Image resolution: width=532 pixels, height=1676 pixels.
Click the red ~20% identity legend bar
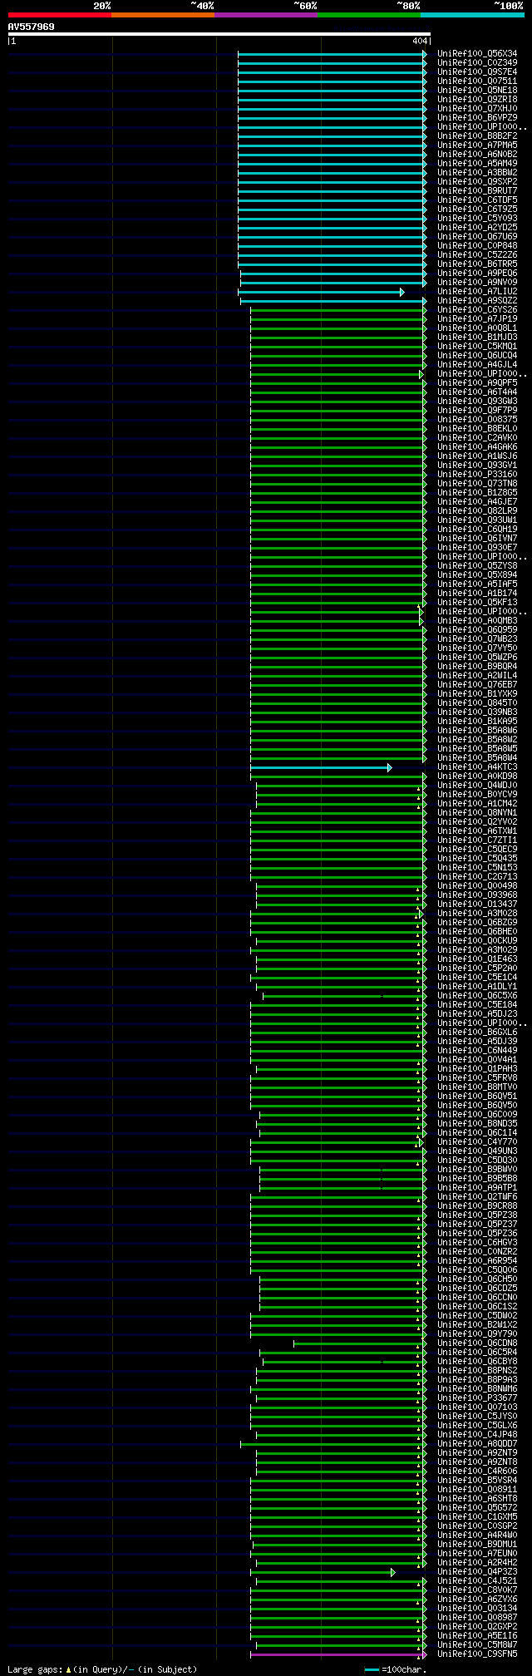[x=60, y=15]
